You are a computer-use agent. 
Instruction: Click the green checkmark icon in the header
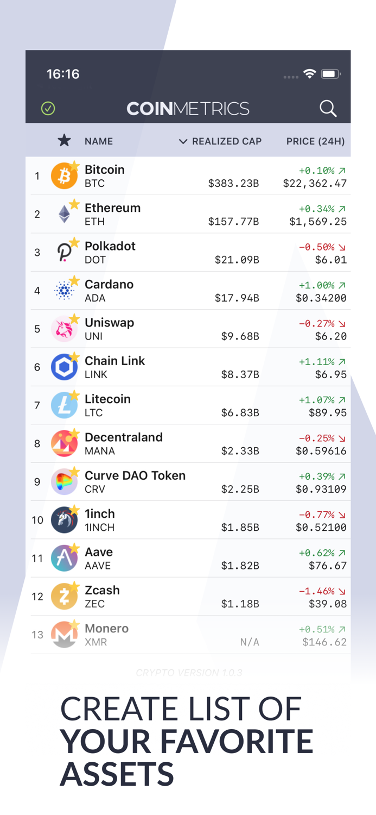(48, 109)
